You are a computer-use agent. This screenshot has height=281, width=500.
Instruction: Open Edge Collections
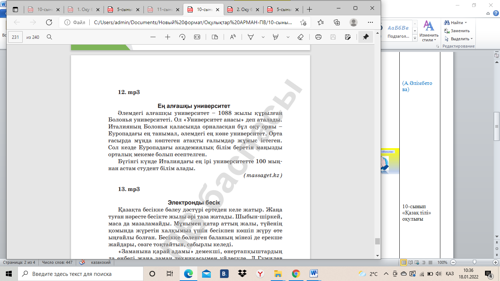point(337,22)
